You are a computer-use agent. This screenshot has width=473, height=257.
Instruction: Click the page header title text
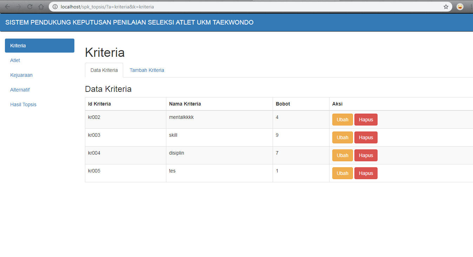tap(129, 22)
